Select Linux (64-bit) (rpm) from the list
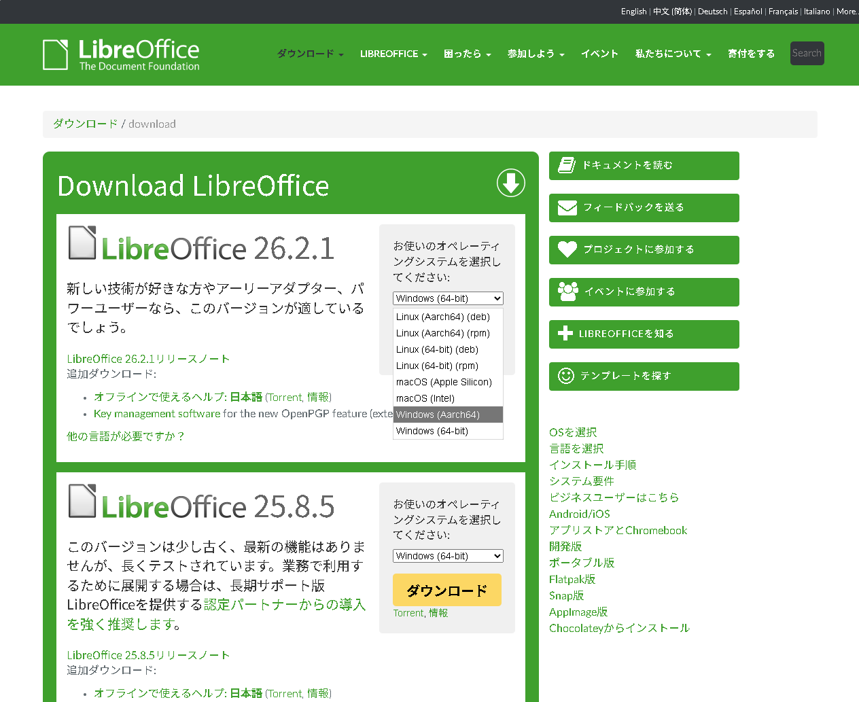This screenshot has width=859, height=702. pos(438,366)
